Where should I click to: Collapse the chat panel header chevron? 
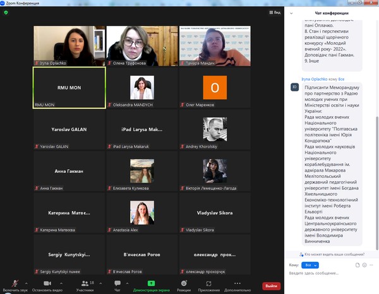tap(291, 13)
